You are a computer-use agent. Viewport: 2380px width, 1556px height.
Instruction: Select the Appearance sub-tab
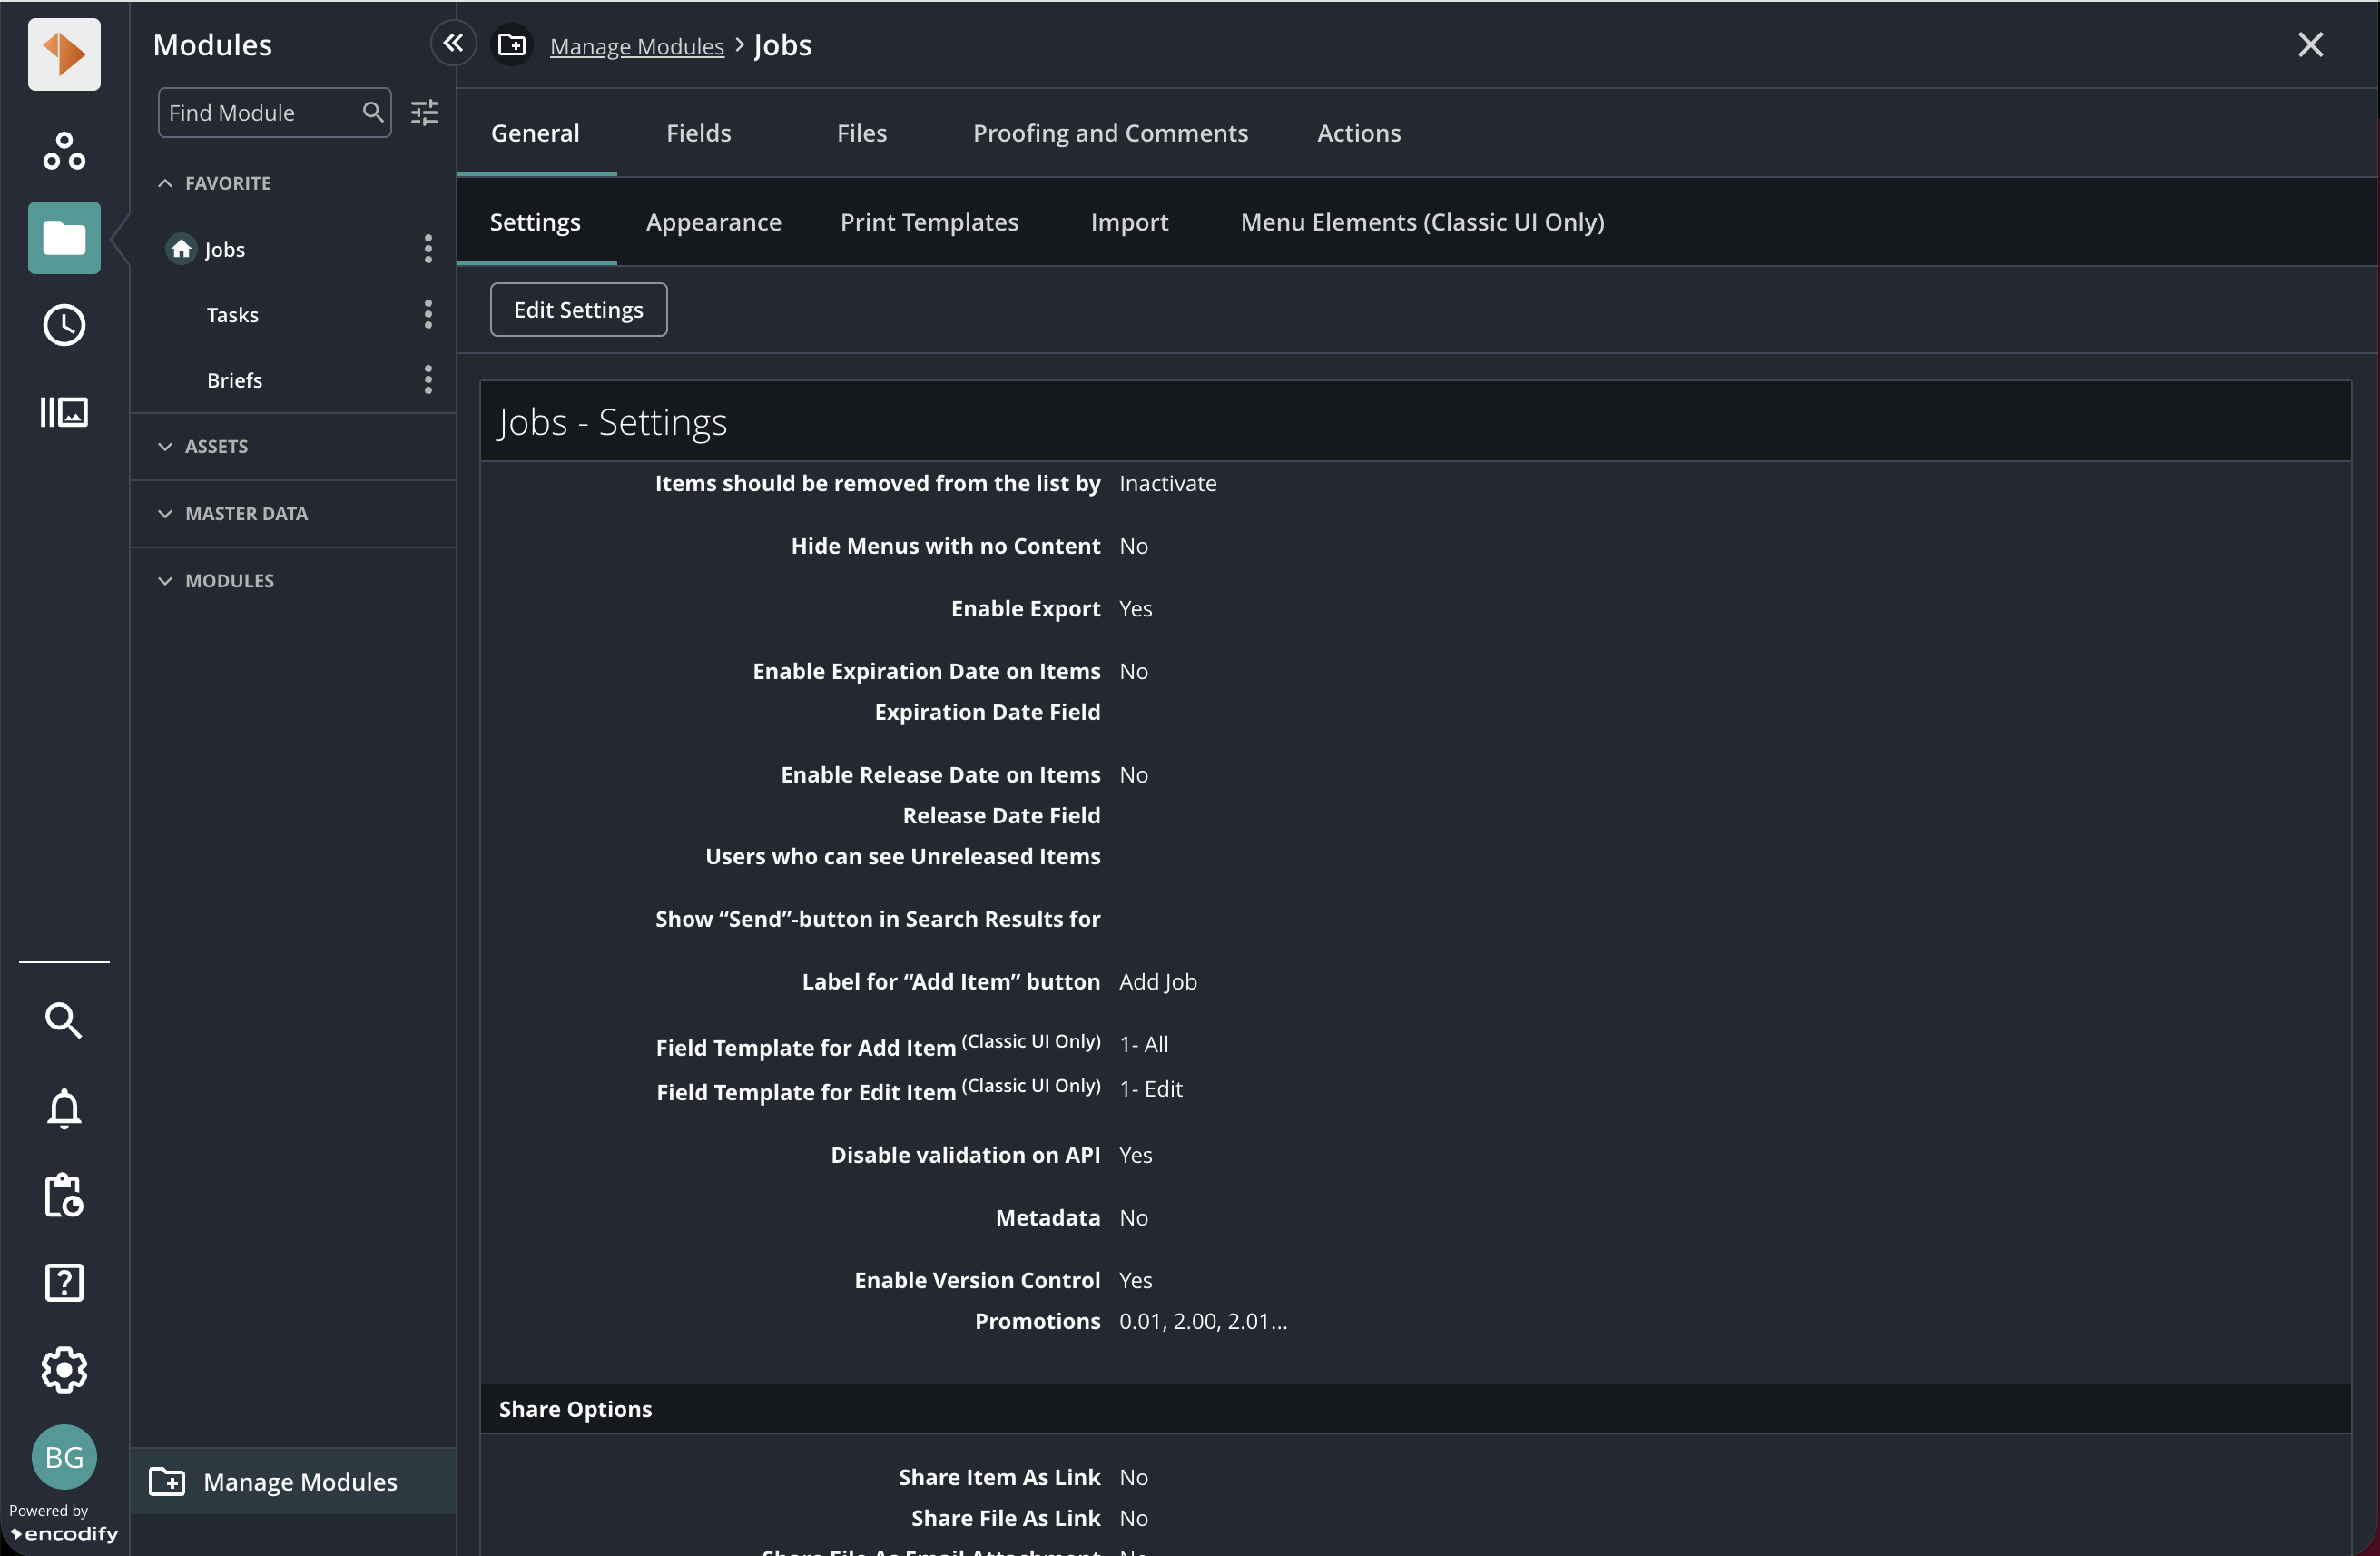click(x=714, y=222)
